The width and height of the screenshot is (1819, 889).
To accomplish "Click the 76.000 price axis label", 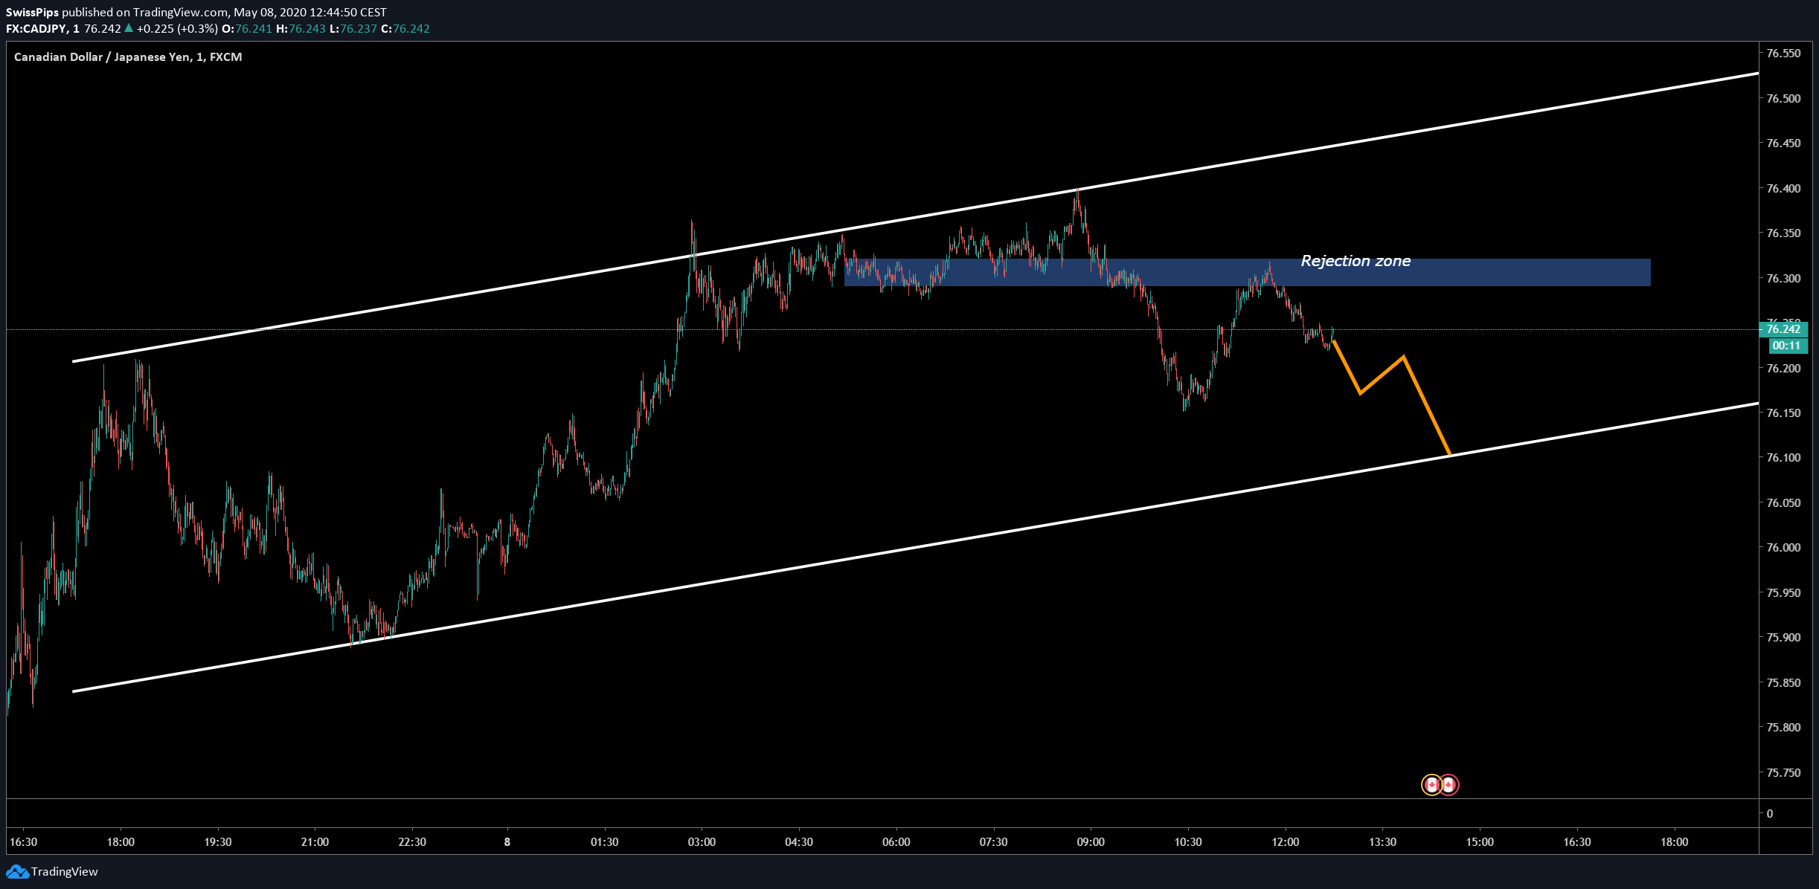I will [x=1783, y=548].
